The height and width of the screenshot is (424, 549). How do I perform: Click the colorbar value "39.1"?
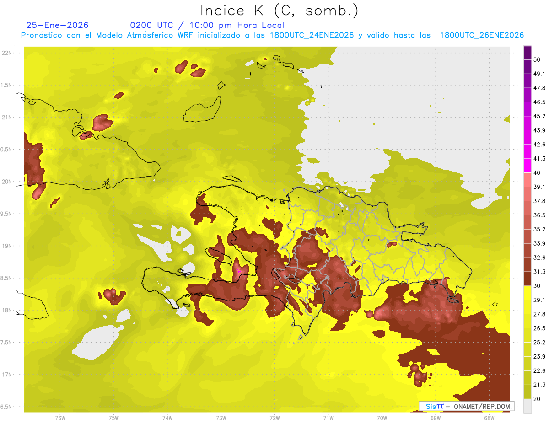click(x=539, y=187)
